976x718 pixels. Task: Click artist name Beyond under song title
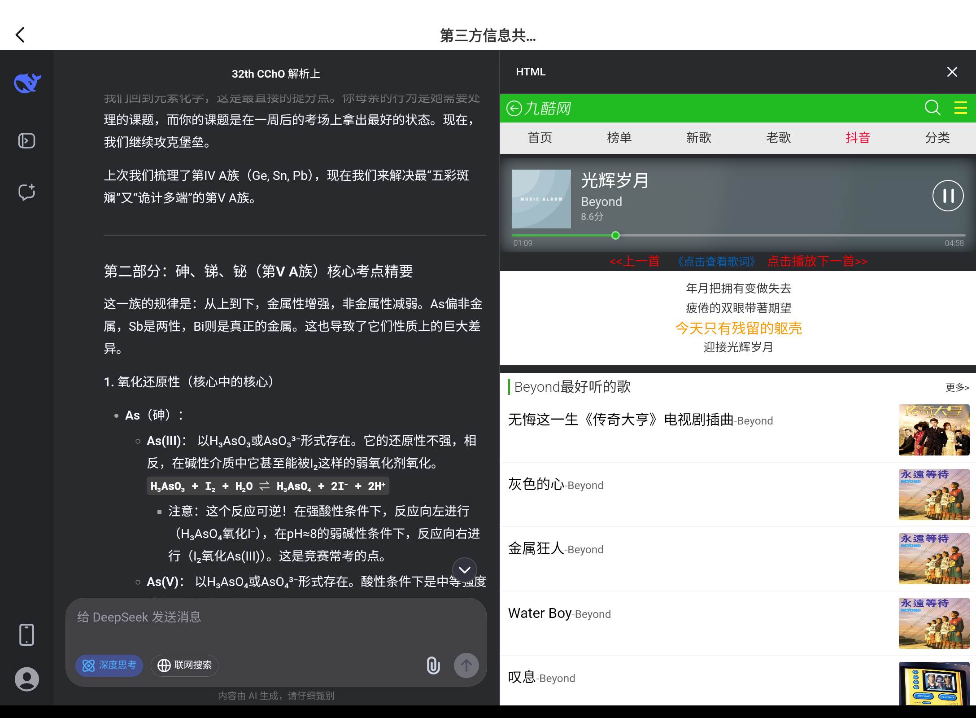(x=601, y=201)
